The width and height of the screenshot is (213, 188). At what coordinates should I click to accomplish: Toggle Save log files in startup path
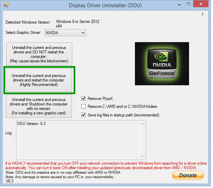tap(84, 115)
